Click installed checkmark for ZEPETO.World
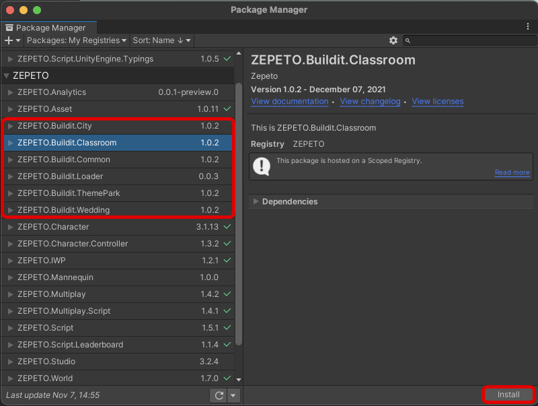538x406 pixels. point(227,378)
